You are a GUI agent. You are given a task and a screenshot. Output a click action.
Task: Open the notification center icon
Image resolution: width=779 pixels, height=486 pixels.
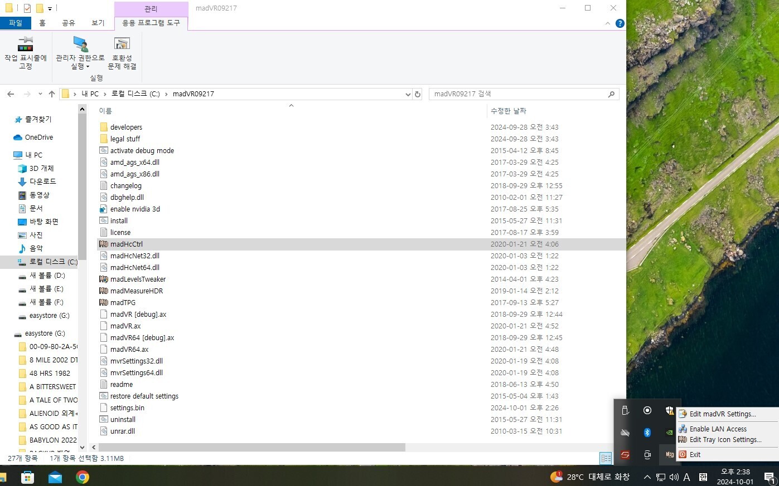click(x=770, y=477)
